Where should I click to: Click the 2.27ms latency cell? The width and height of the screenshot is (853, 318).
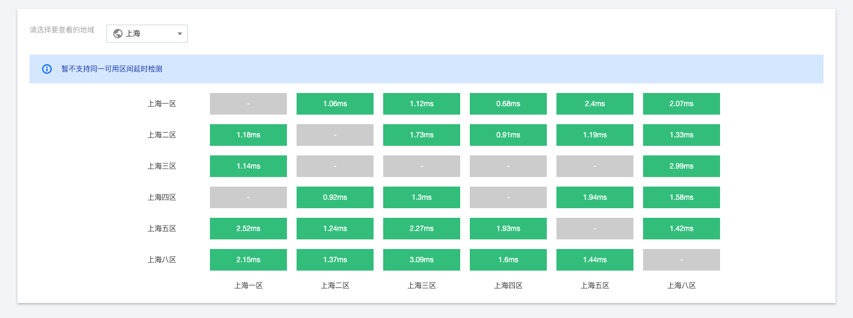[422, 229]
